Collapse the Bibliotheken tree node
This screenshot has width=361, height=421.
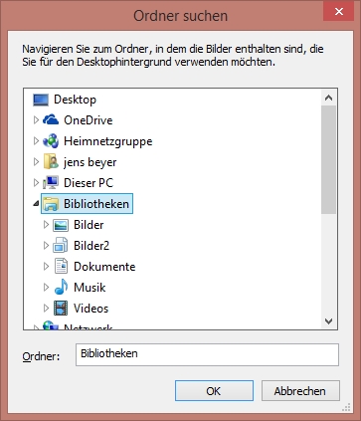point(36,204)
